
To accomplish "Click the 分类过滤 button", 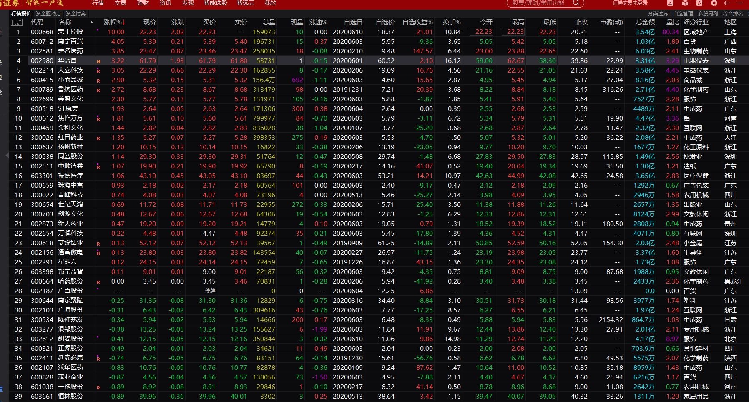I will pyautogui.click(x=658, y=14).
